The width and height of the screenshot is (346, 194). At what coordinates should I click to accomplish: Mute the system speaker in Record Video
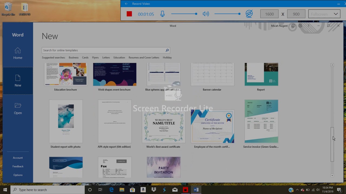tap(206, 14)
